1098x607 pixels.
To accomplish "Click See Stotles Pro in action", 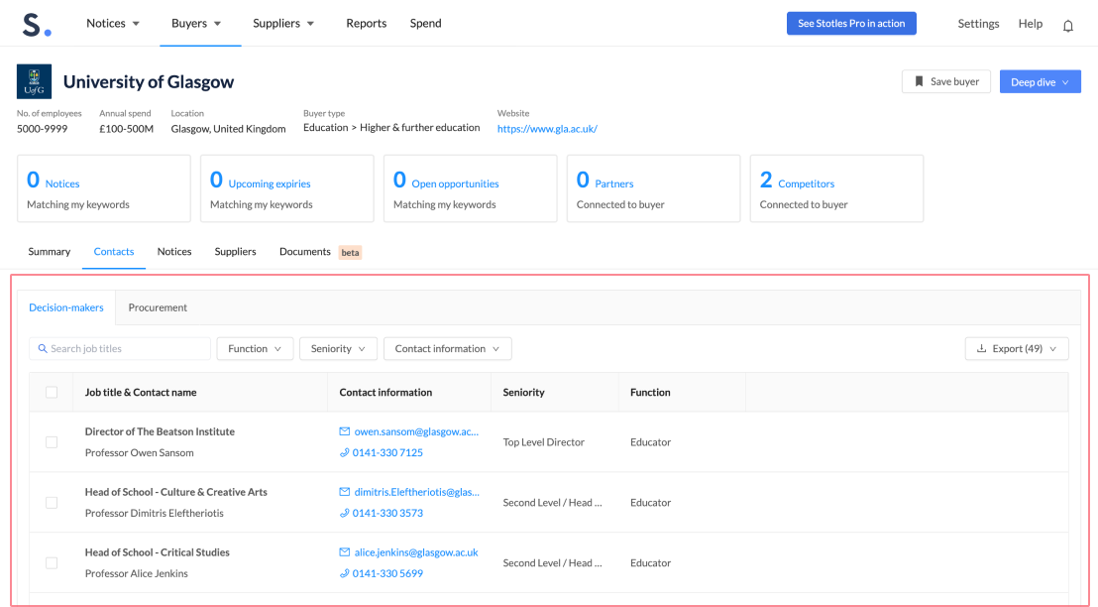I will (x=851, y=23).
